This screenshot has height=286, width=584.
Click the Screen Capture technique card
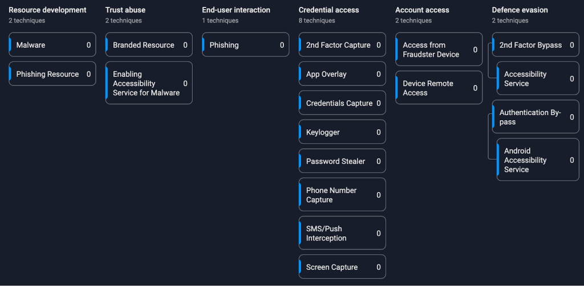(342, 267)
